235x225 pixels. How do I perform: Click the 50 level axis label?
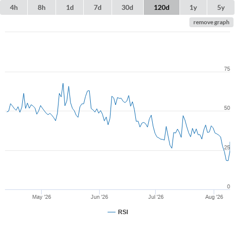227,108
